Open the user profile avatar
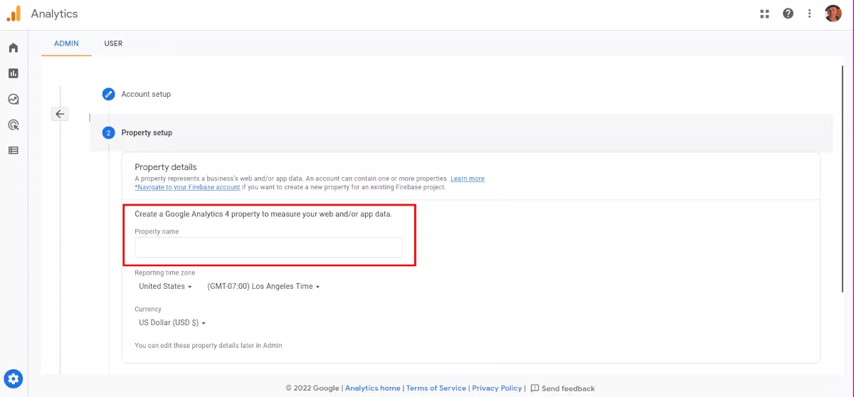 click(833, 14)
